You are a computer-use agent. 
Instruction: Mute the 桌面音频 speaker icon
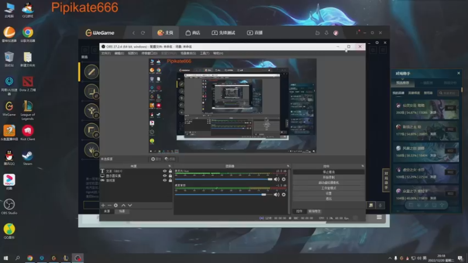coord(277,195)
